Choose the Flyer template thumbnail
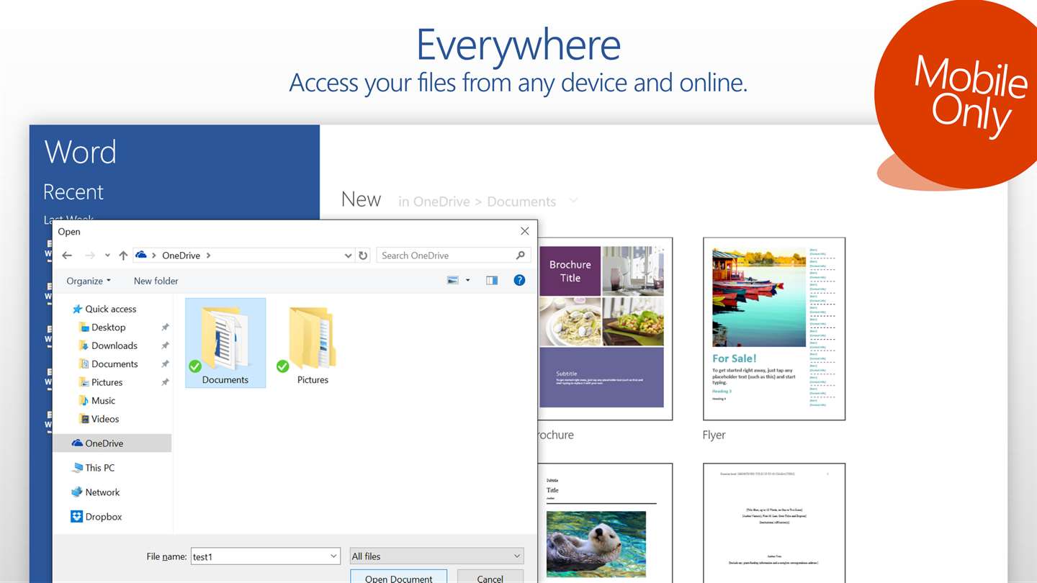1037x583 pixels. pos(774,329)
